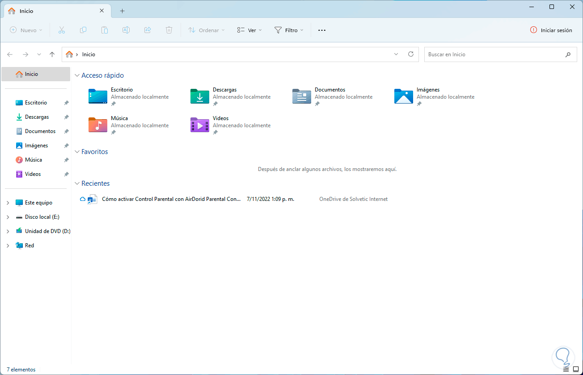Click Iniciar sesión in the top right
583x375 pixels.
pos(551,30)
